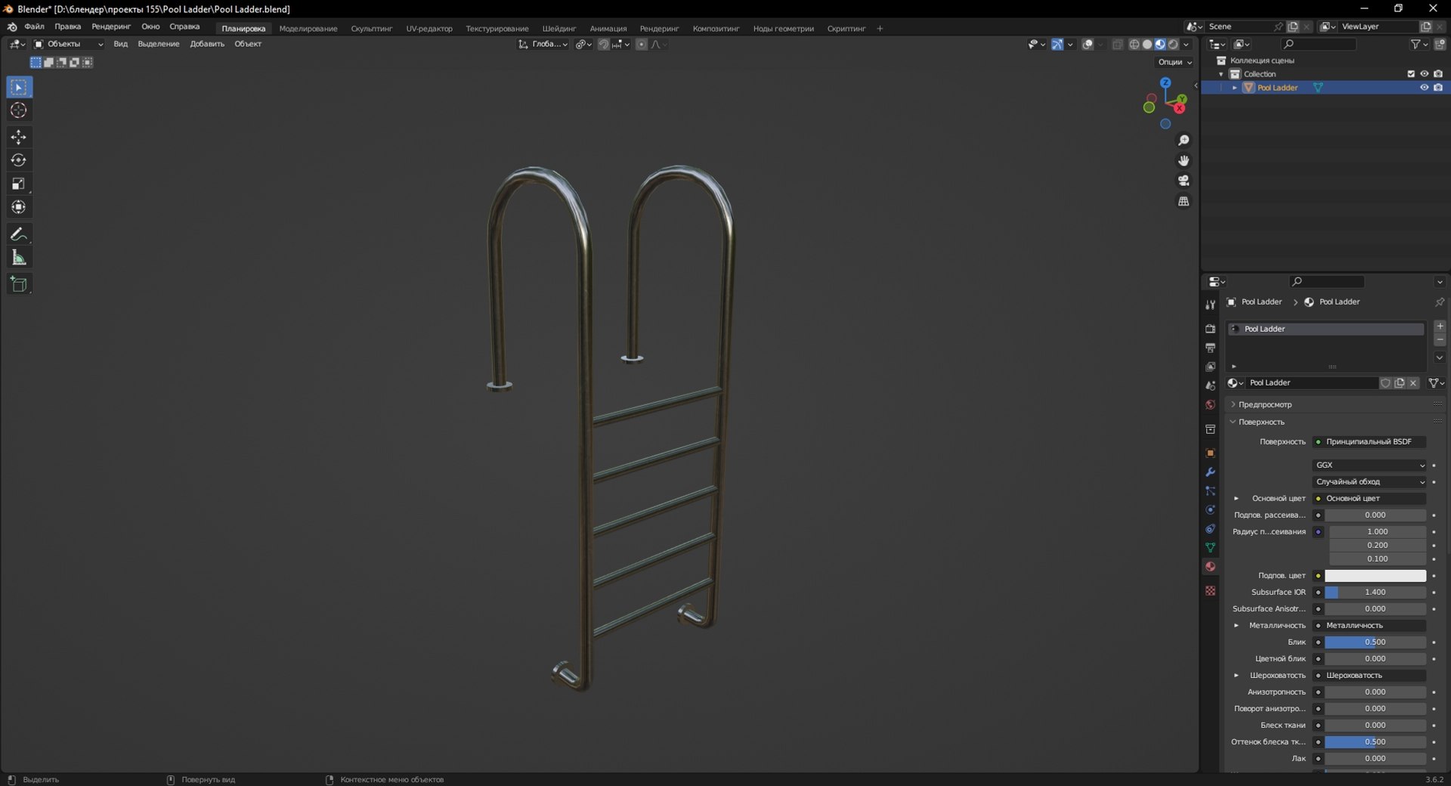The height and width of the screenshot is (786, 1451).
Task: Open the Объекты mode dropdown
Action: [68, 45]
